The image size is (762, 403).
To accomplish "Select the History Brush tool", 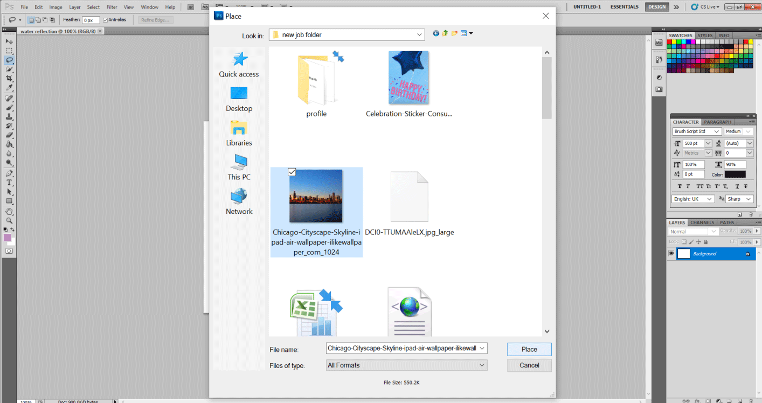I will [x=9, y=126].
